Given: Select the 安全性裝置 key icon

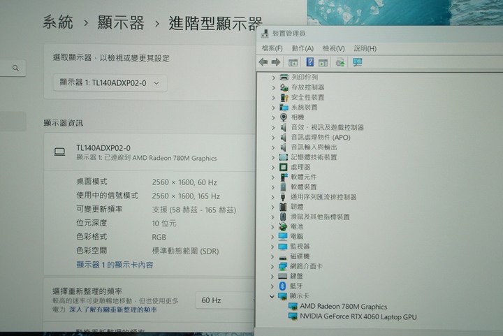Looking at the screenshot, I should click(284, 98).
